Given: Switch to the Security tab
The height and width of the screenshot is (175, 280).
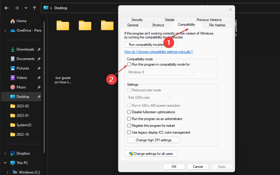Looking at the screenshot, I should 137,20.
